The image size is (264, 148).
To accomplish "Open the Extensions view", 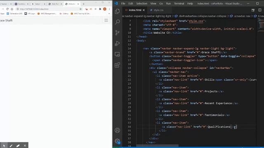I will [x=117, y=65].
